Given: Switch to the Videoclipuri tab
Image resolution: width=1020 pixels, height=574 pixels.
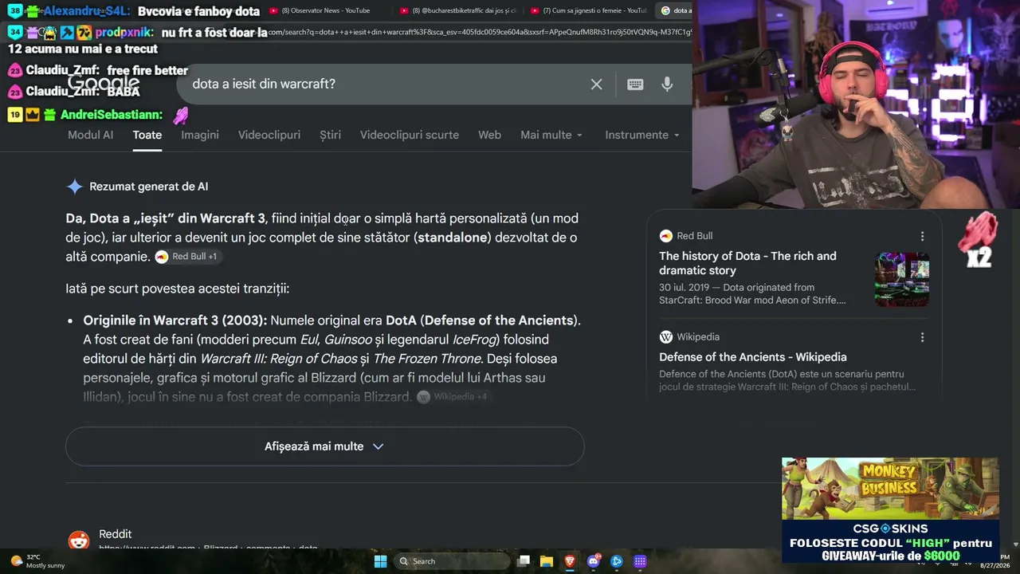Looking at the screenshot, I should point(269,136).
